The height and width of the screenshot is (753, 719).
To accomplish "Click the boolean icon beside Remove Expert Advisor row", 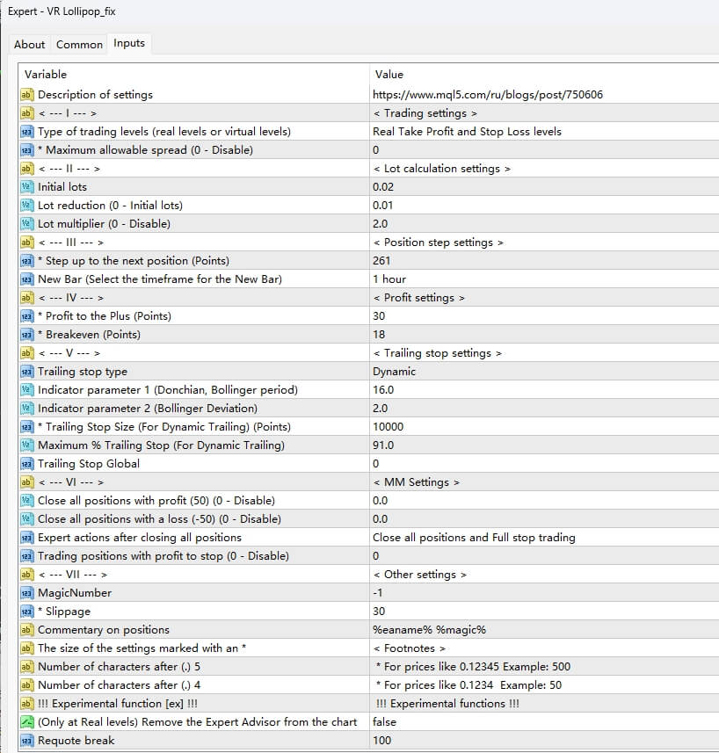I will pyautogui.click(x=25, y=721).
